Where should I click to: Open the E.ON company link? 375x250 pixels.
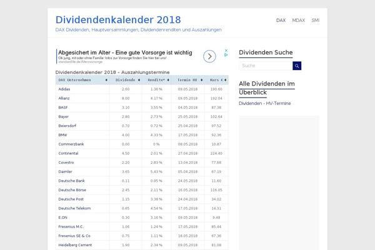[x=62, y=217]
